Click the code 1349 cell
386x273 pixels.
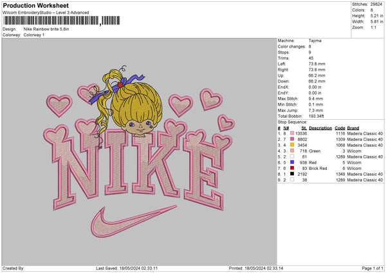[x=340, y=174]
